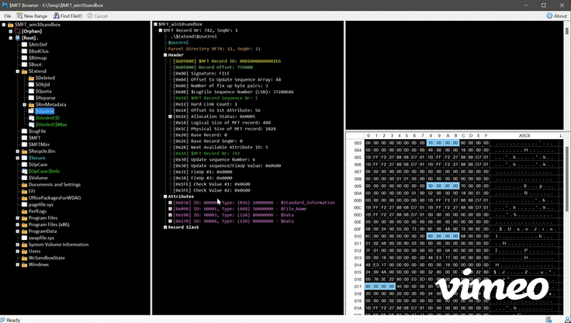Click the pagefile.sys file icon

coord(23,205)
